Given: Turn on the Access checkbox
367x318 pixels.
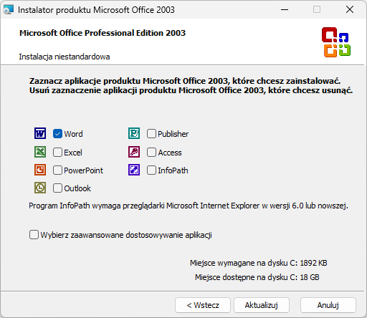Looking at the screenshot, I should [x=151, y=153].
